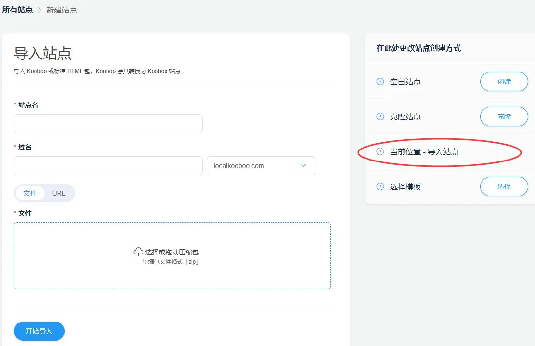
Task: Click the circled arrow icon beside 选择模板
Action: (x=380, y=186)
